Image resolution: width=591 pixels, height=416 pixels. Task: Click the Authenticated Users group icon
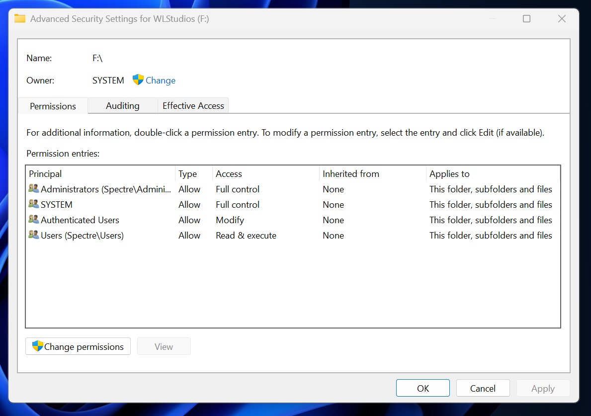[x=33, y=220]
